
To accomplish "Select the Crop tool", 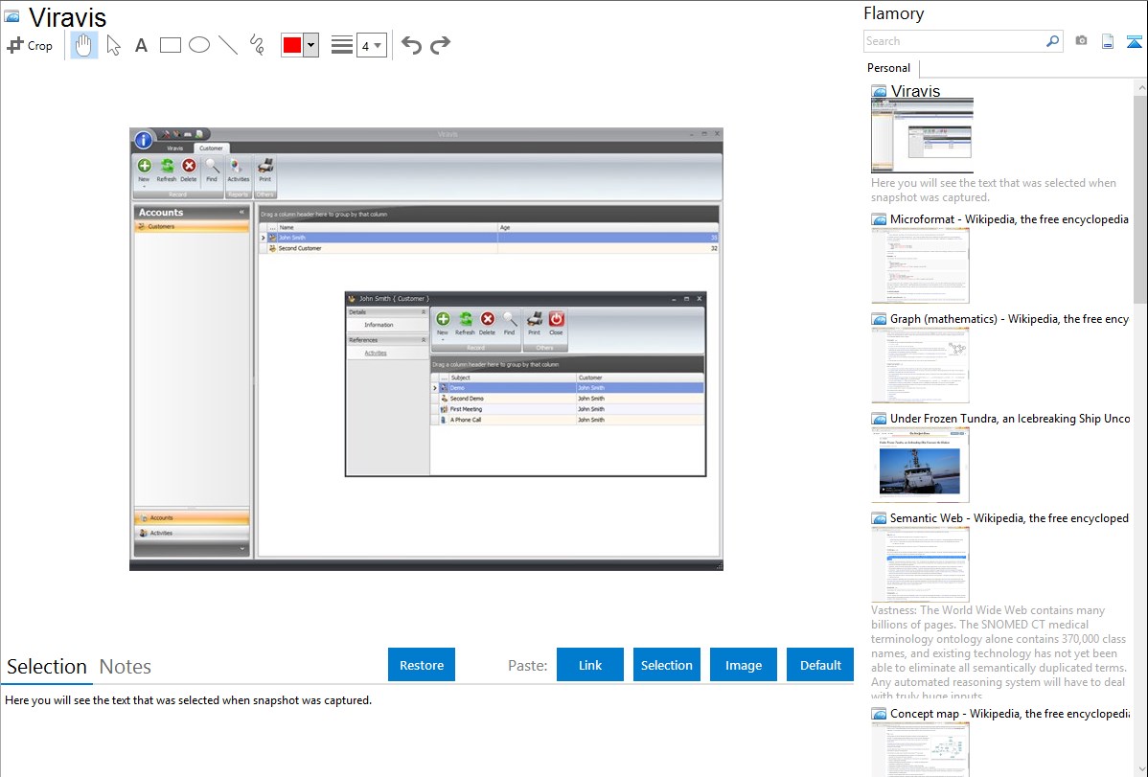I will point(30,45).
